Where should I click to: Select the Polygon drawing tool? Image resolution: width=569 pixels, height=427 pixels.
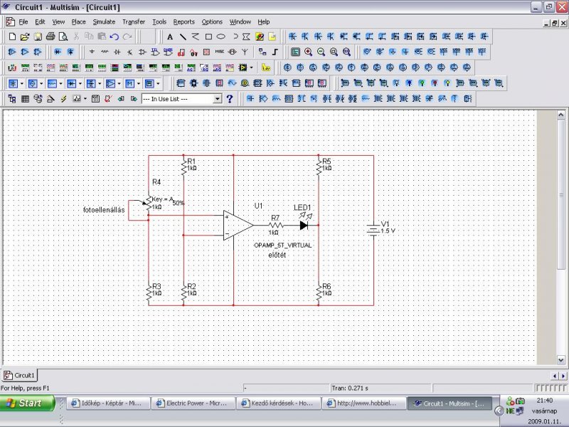click(246, 37)
